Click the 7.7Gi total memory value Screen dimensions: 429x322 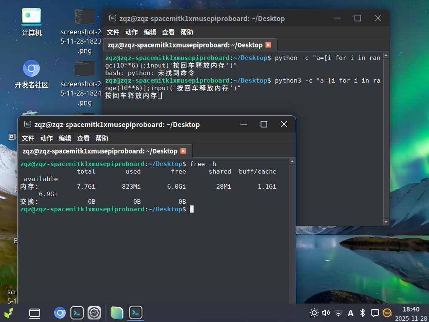coord(86,187)
